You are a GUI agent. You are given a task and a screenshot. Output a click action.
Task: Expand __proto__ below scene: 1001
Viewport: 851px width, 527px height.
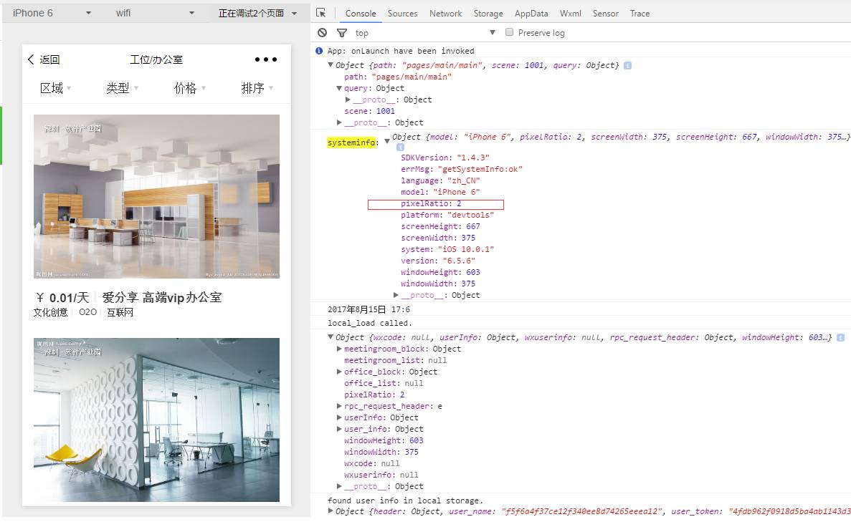pos(339,122)
